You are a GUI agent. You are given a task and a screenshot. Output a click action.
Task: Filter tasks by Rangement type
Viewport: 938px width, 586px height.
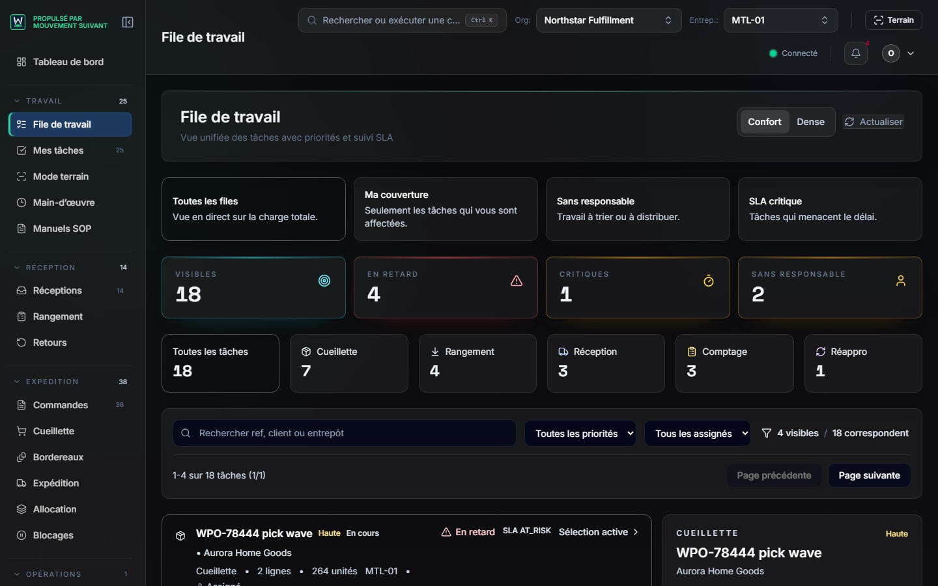pyautogui.click(x=477, y=363)
